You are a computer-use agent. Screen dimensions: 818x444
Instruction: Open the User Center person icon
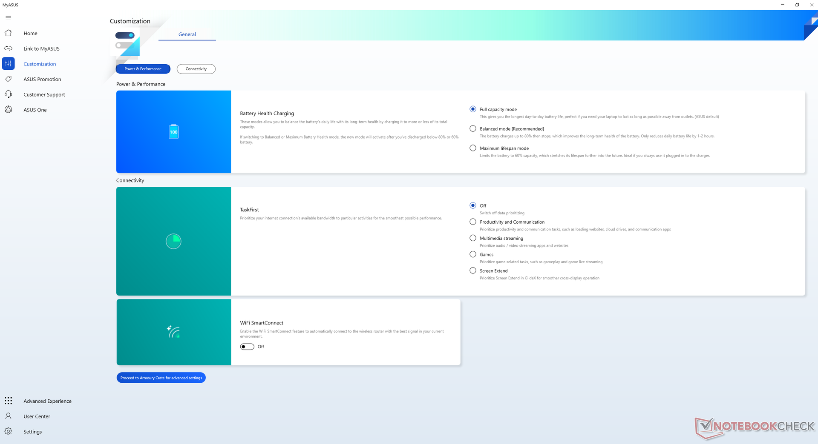(x=8, y=416)
